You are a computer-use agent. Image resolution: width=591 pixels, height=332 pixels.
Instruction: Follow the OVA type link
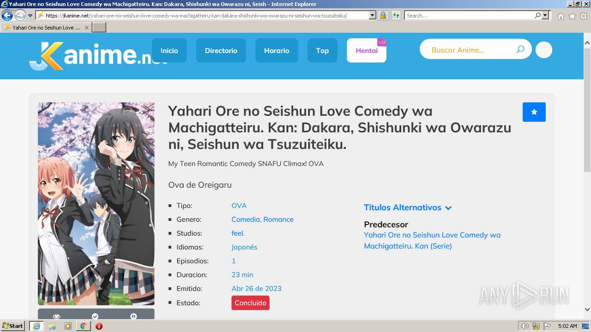tap(239, 206)
